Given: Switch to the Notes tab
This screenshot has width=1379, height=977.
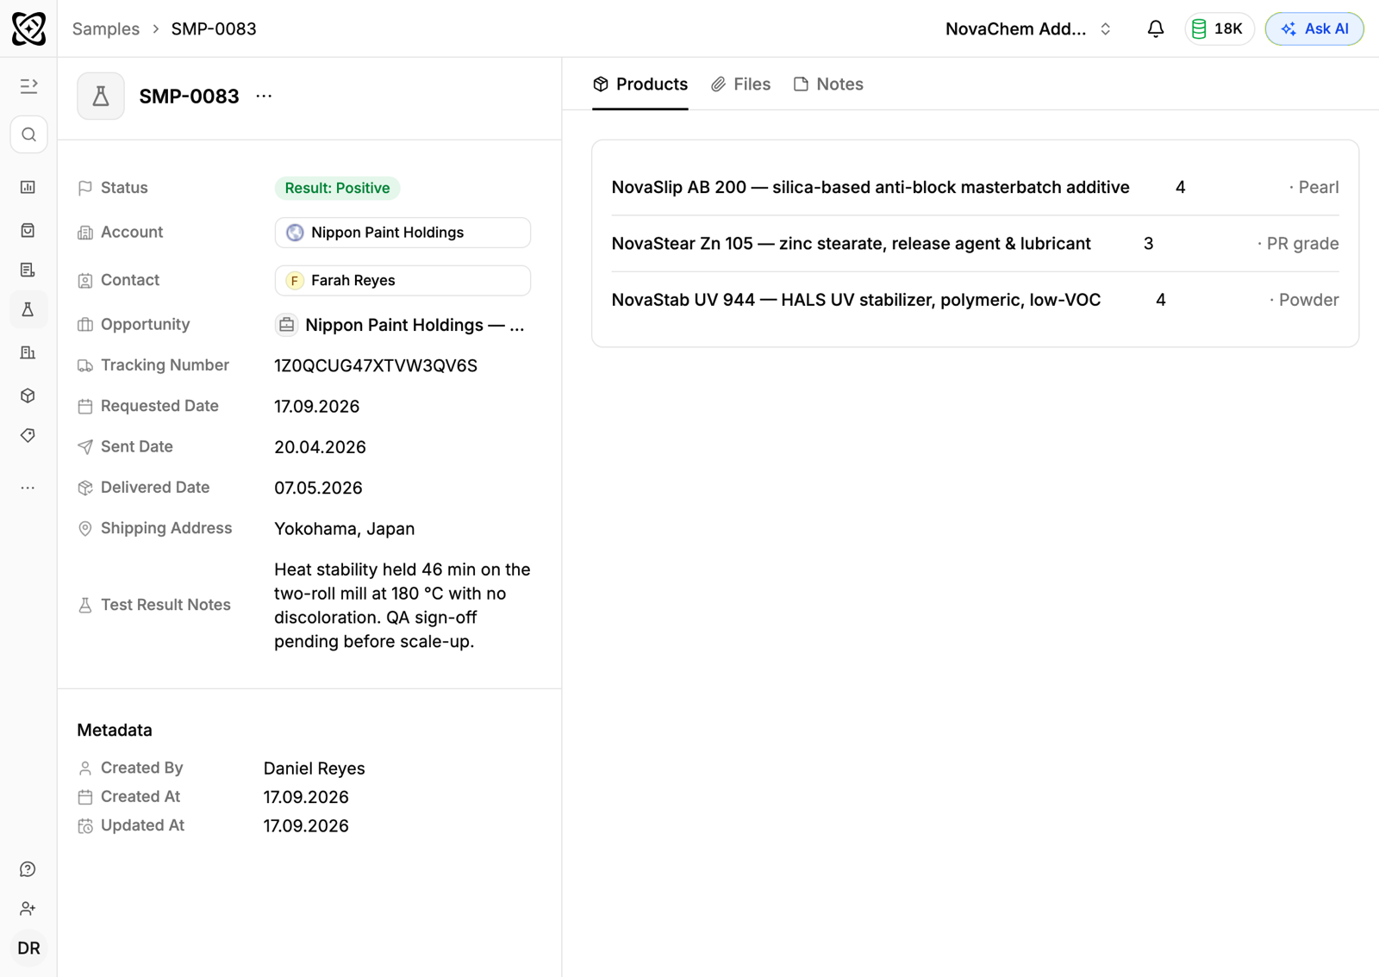Looking at the screenshot, I should pyautogui.click(x=828, y=84).
